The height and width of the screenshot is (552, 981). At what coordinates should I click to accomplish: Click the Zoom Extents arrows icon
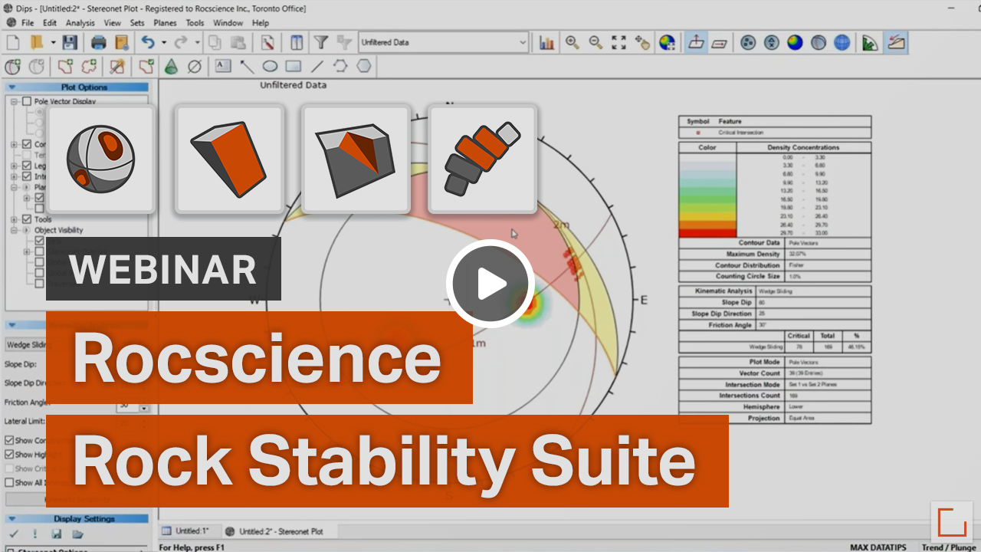[x=619, y=43]
